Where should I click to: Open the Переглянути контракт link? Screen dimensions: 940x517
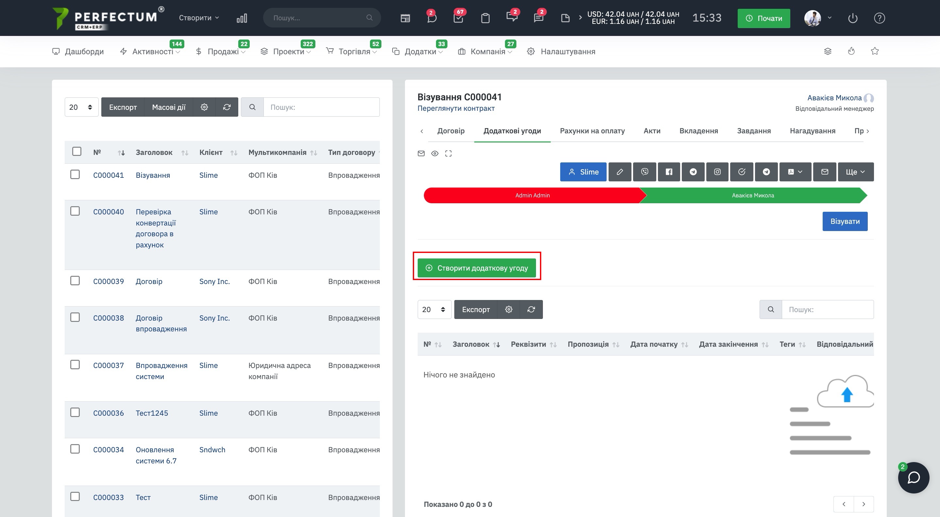(456, 108)
